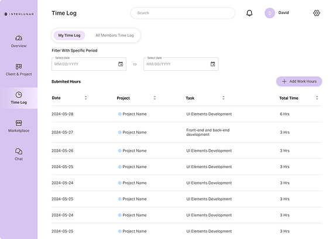Click UI Elements Development task for 2024-05-28
336x239 pixels.
pos(209,114)
